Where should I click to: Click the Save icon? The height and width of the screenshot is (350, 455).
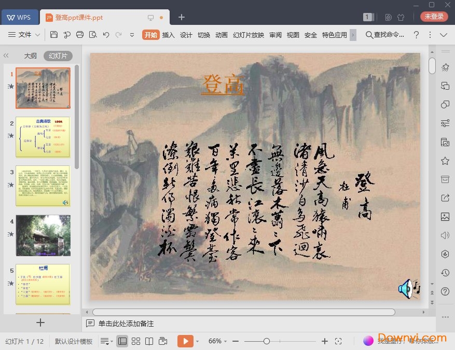point(54,35)
